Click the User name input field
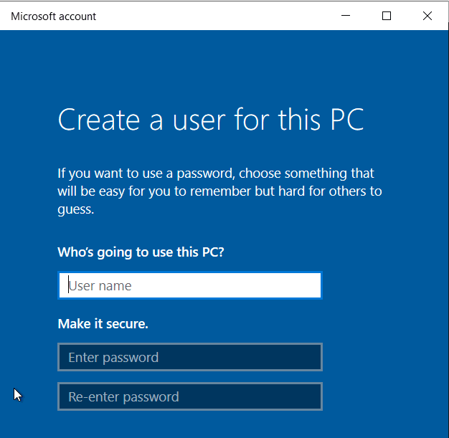The height and width of the screenshot is (438, 449). [190, 285]
